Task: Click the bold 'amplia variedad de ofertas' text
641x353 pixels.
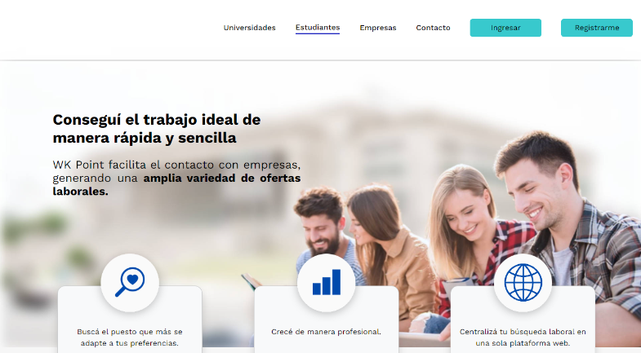Action: pyautogui.click(x=222, y=179)
